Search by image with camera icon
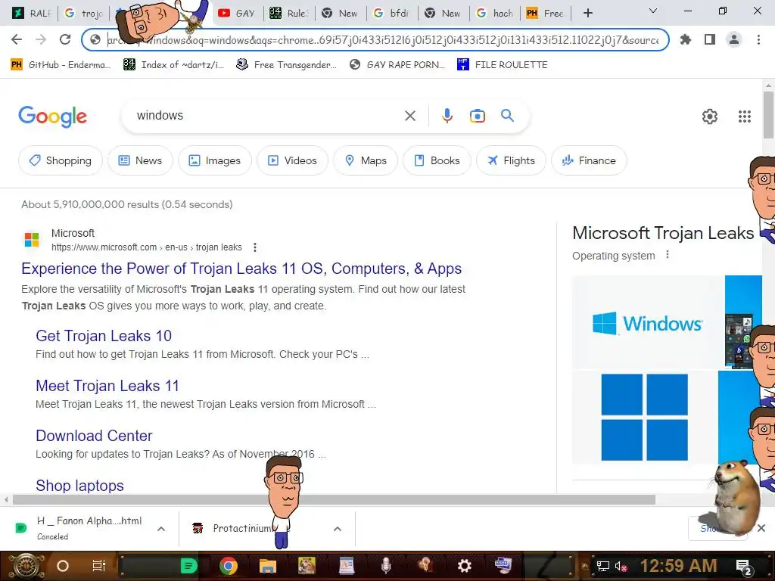This screenshot has width=775, height=581. (x=477, y=116)
